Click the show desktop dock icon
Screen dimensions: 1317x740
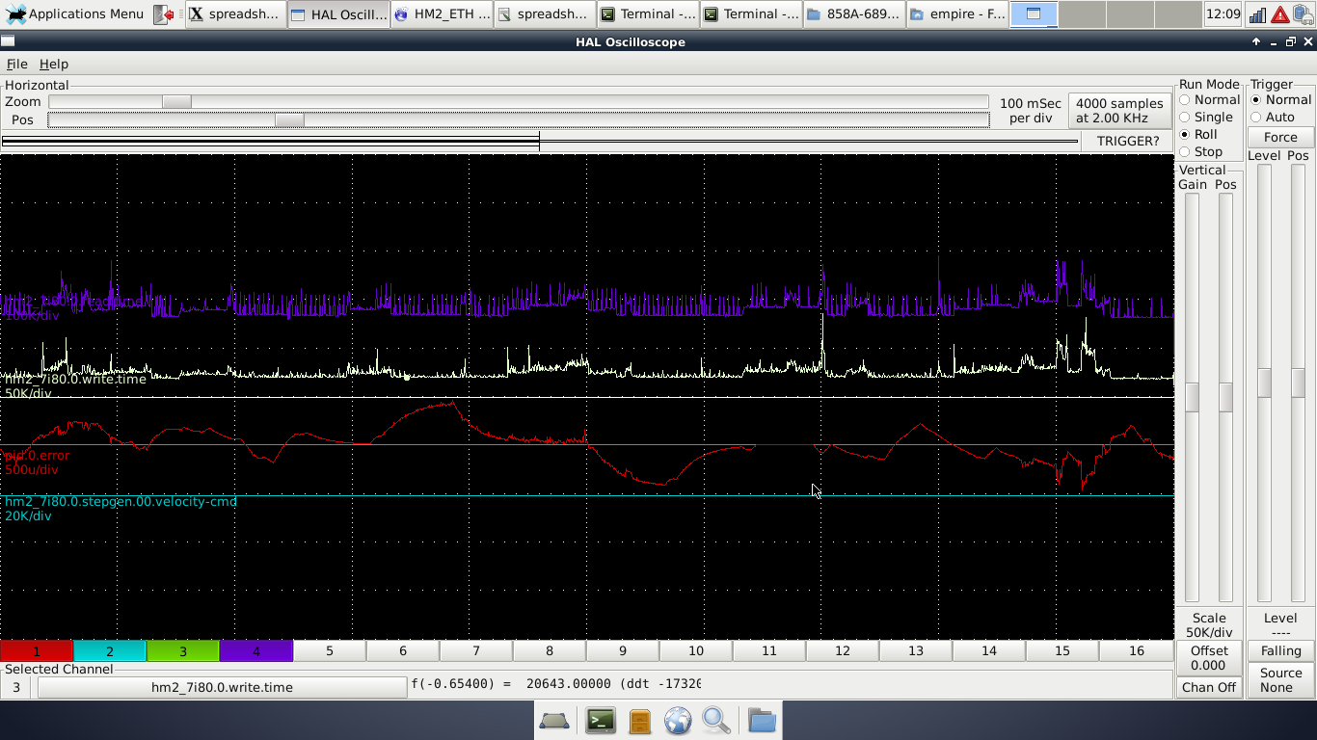[554, 720]
